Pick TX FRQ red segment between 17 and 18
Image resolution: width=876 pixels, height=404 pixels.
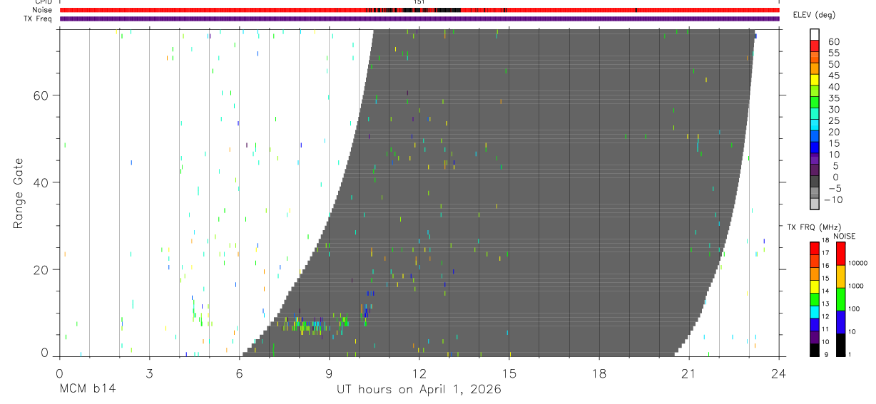click(x=815, y=248)
